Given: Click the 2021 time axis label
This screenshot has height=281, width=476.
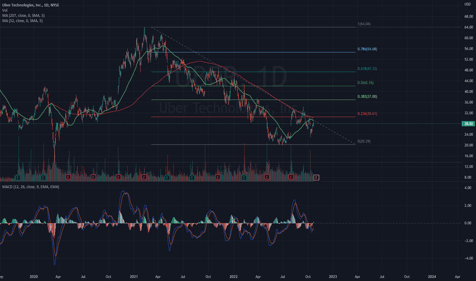Looking at the screenshot, I should (x=134, y=277).
